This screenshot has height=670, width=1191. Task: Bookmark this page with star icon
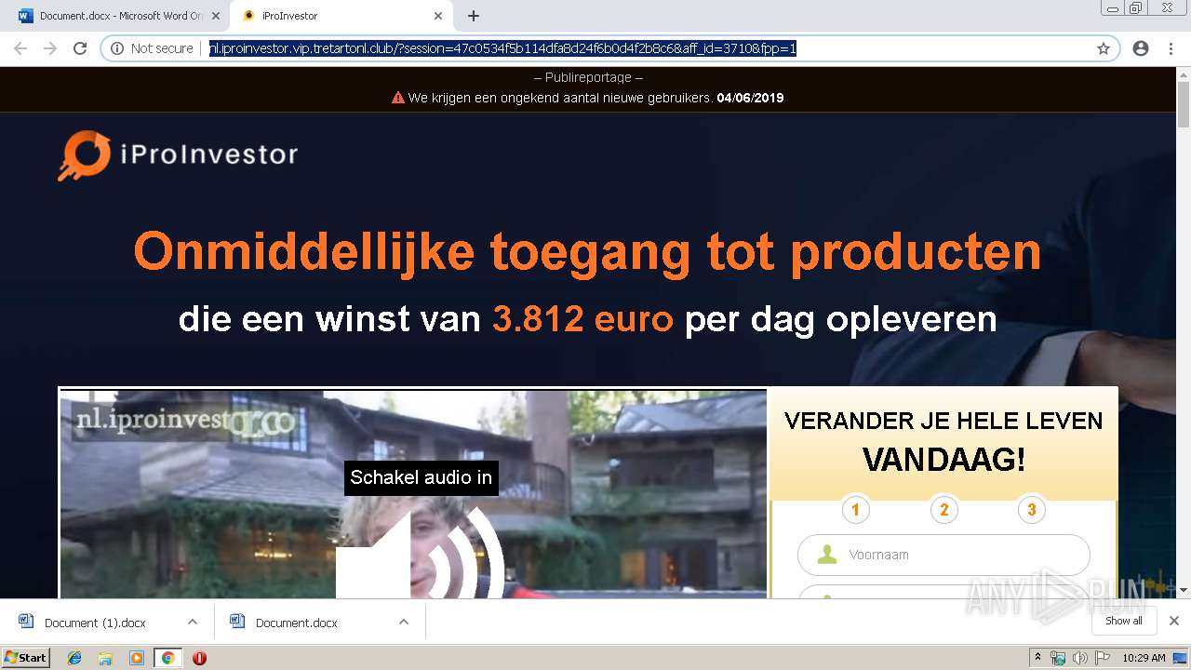tap(1104, 48)
